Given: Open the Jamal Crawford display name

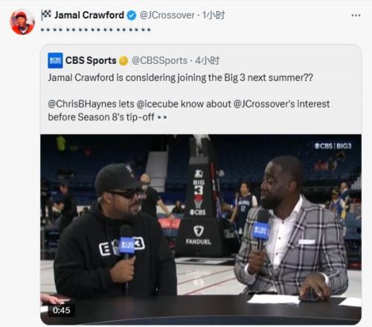Looking at the screenshot, I should tap(89, 15).
